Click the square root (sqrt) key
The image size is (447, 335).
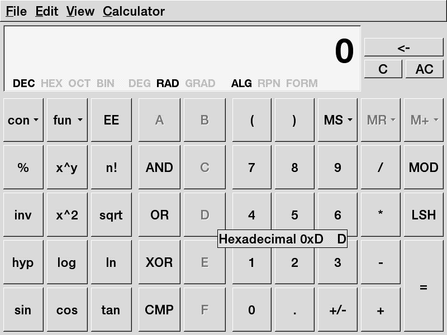click(x=111, y=215)
